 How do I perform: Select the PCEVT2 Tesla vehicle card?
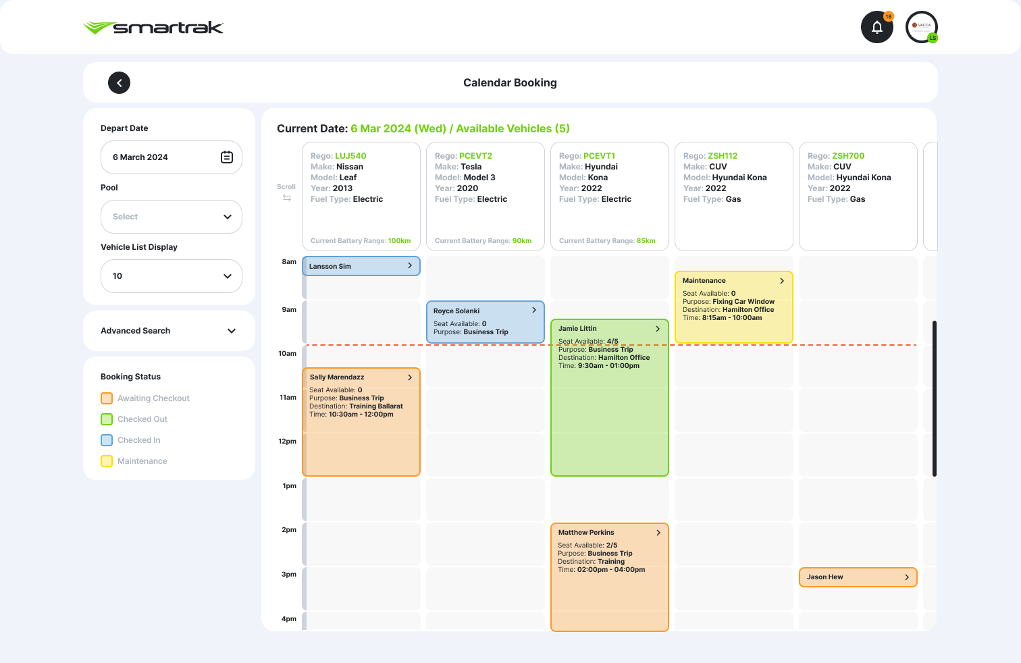tap(486, 196)
